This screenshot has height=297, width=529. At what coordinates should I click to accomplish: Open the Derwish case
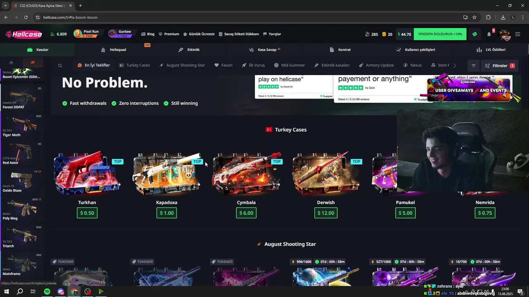point(326,184)
